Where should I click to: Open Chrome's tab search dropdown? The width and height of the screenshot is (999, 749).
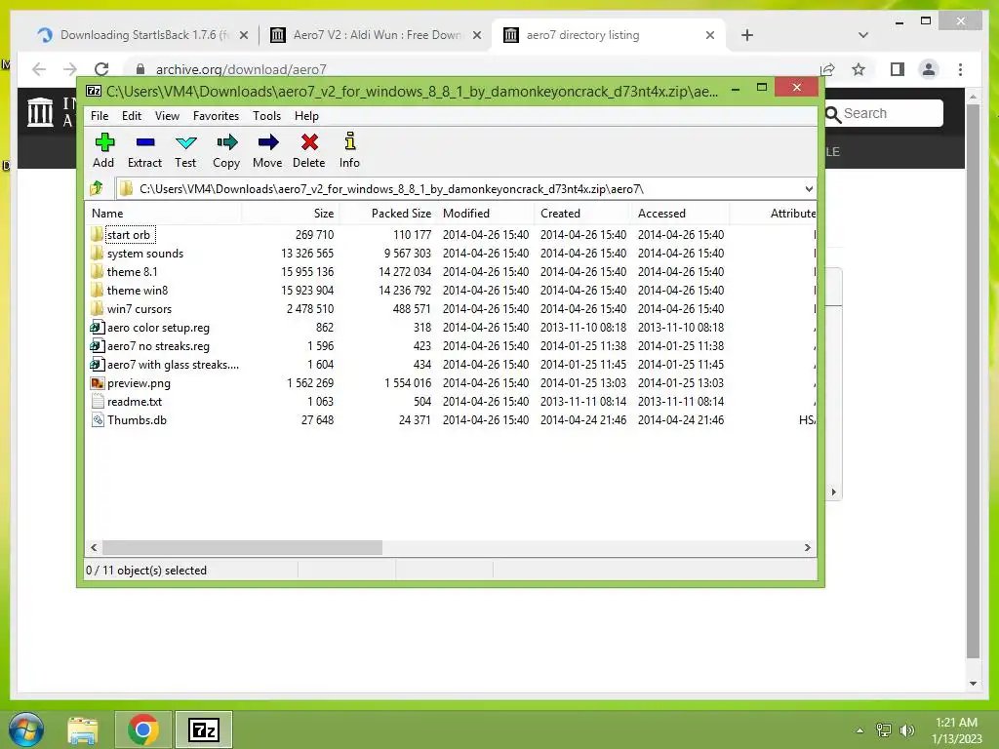863,35
